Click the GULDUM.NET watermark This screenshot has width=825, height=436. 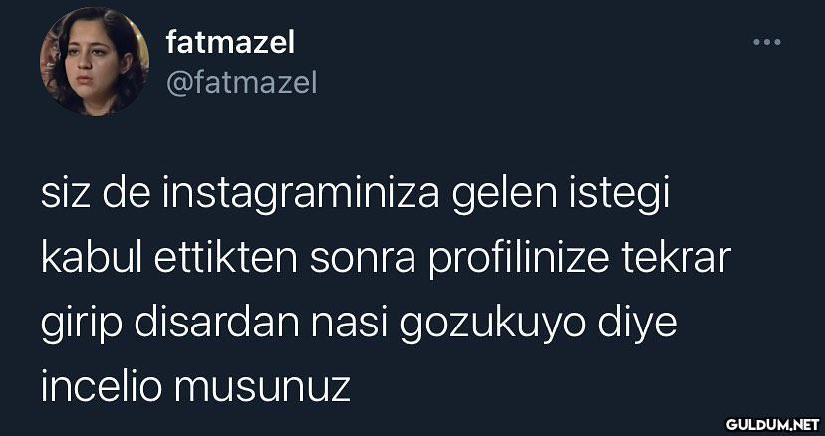coord(772,423)
